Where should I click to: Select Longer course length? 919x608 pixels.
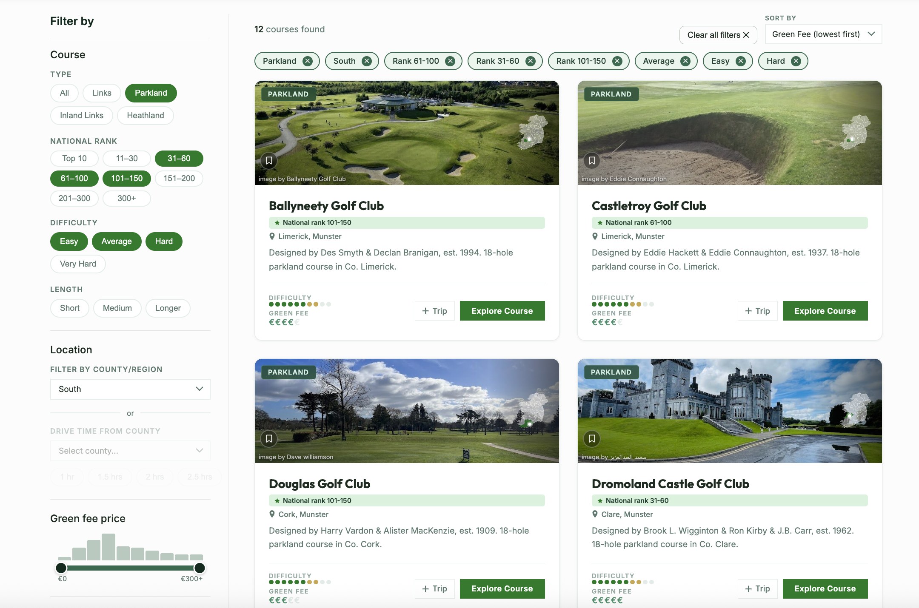(x=168, y=308)
